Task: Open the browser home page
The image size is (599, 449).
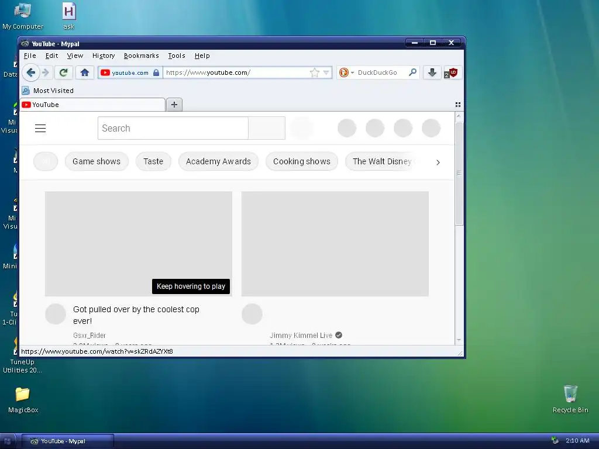Action: (84, 72)
